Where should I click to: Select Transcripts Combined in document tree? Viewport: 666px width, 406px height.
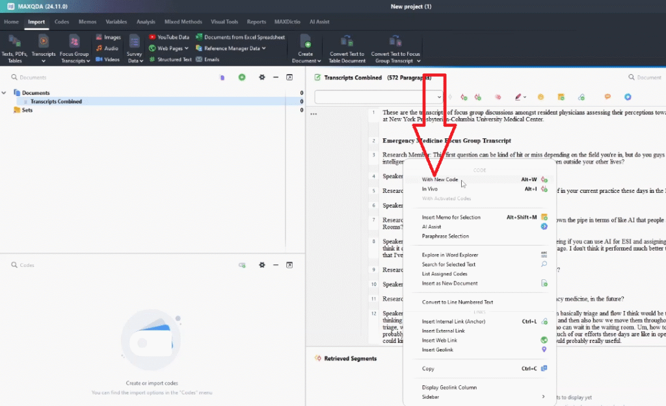pos(56,101)
